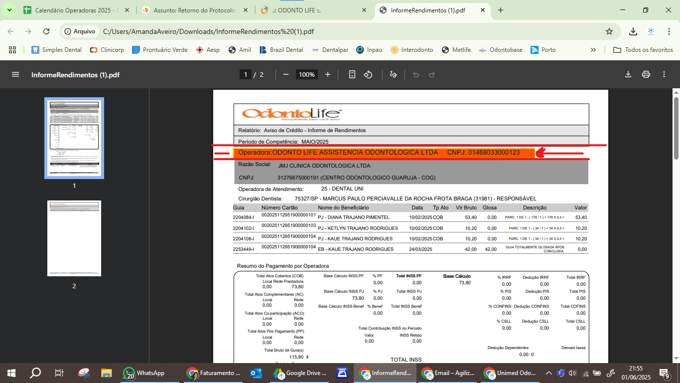The height and width of the screenshot is (383, 680).
Task: Enable the PDF draw annotation tool
Action: [393, 74]
